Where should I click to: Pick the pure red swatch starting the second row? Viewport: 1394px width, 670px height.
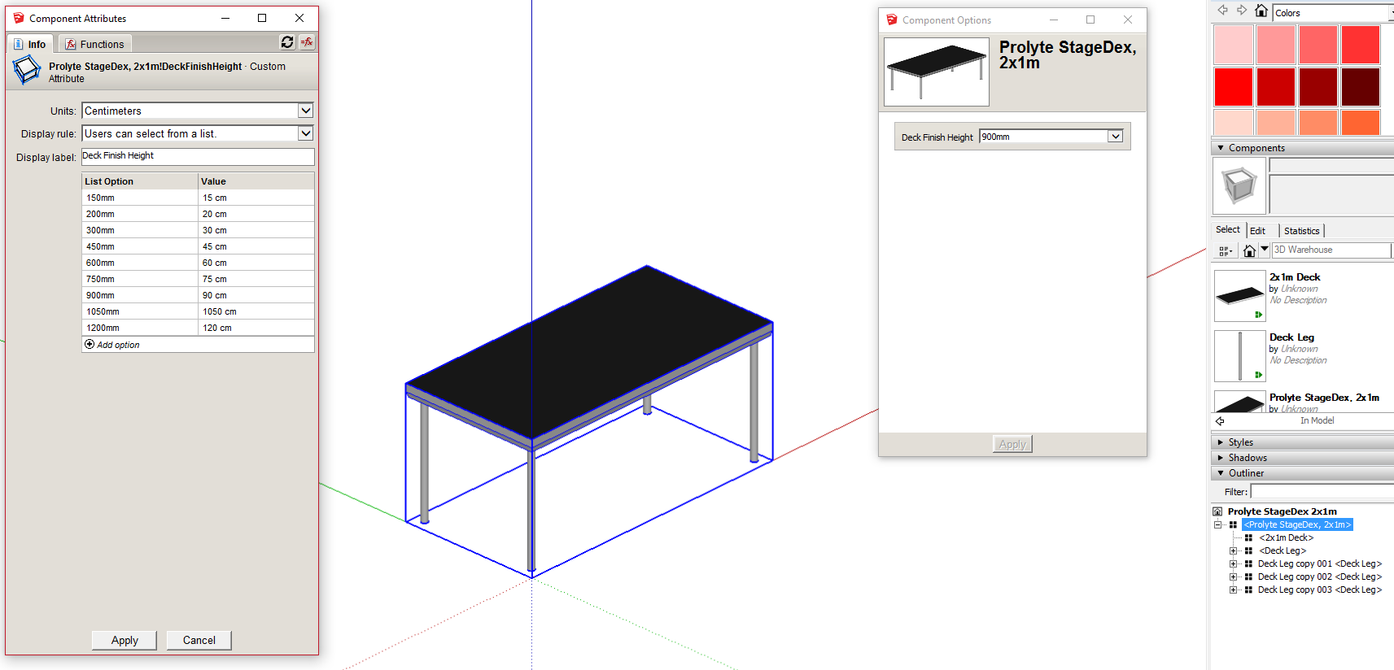pos(1234,87)
